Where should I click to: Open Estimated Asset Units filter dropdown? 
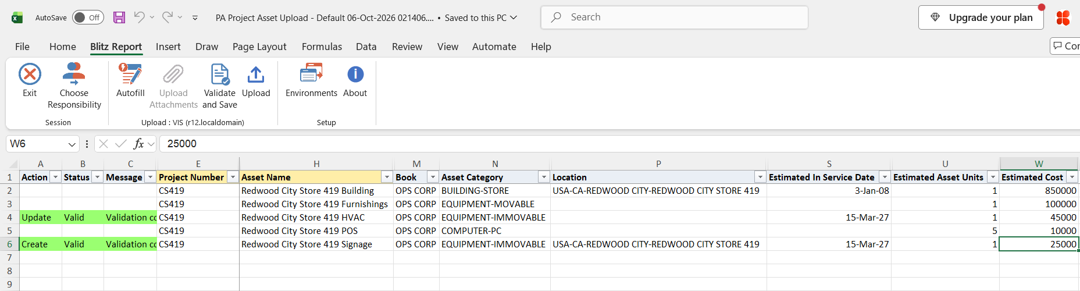tap(993, 177)
